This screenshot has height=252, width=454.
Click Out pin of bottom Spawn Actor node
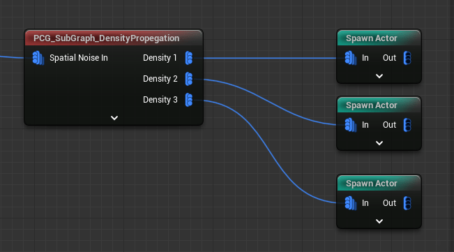coord(407,203)
